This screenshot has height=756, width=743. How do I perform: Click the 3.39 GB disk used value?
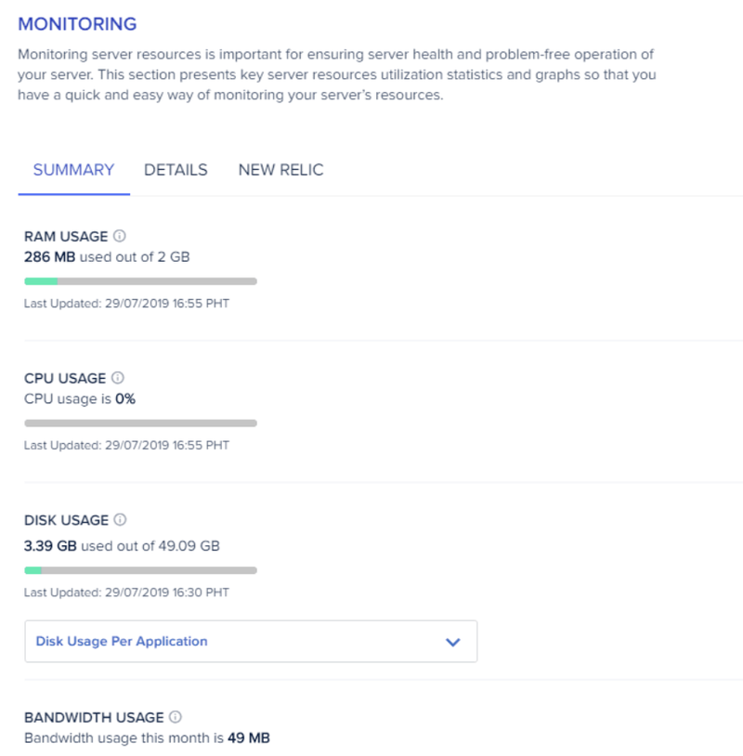[50, 546]
